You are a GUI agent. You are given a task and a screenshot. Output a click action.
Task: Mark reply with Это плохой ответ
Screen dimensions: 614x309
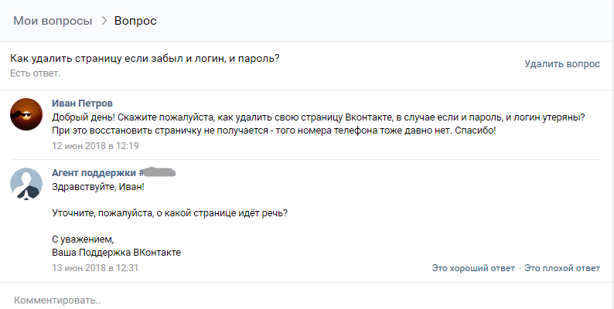click(562, 268)
